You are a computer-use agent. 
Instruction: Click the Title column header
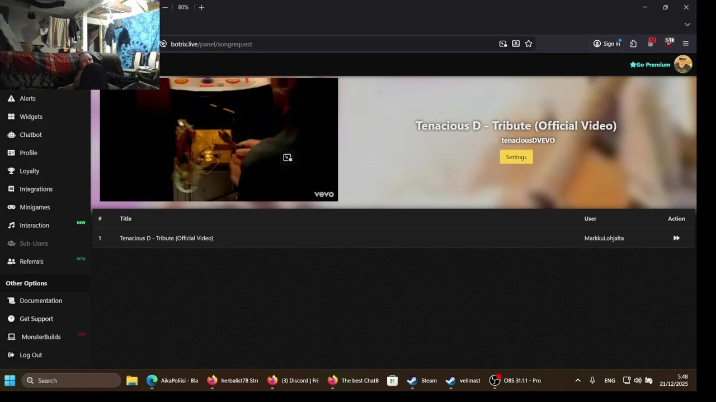[x=126, y=219]
